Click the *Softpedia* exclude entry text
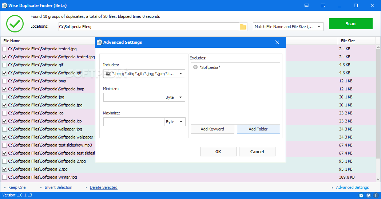 [x=210, y=67]
